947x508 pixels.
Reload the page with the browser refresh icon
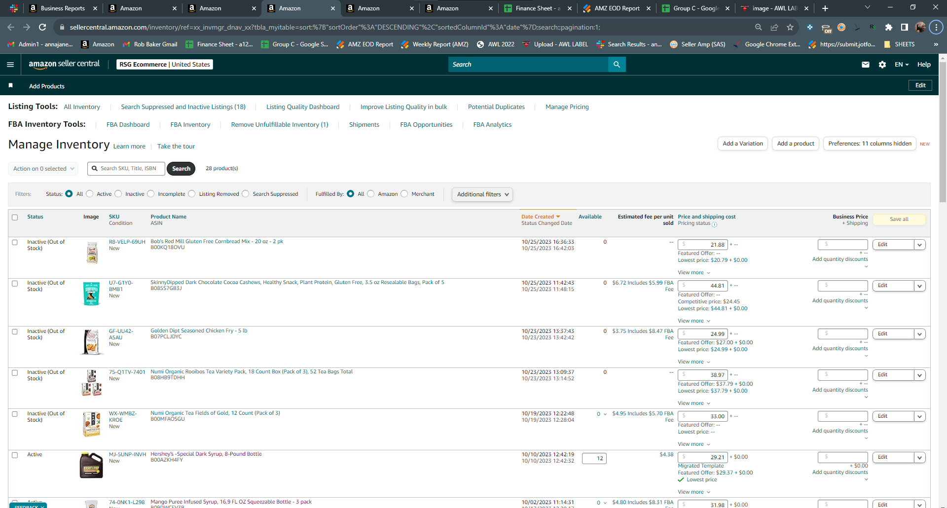42,27
